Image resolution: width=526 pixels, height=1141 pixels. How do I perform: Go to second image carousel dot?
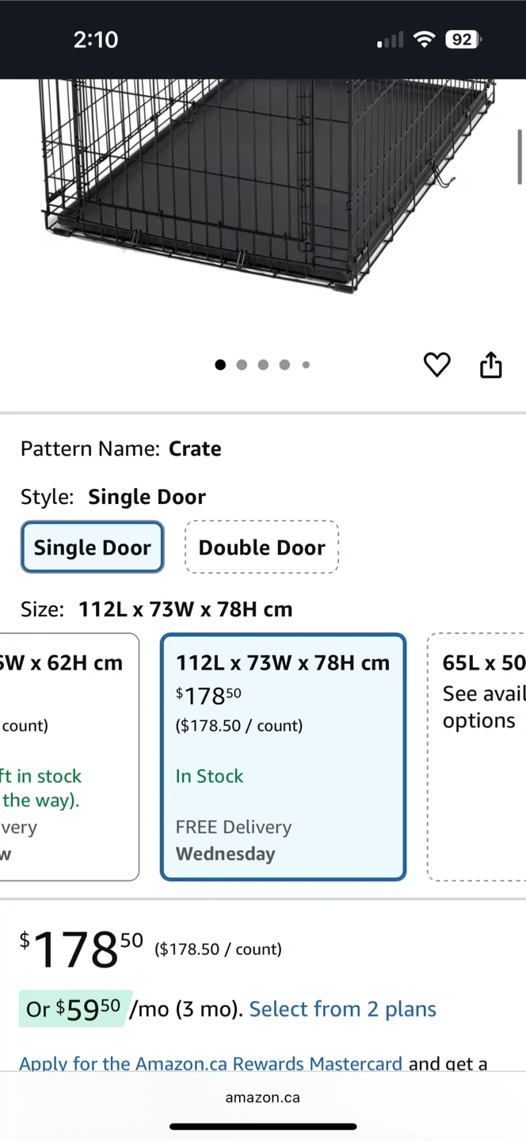pyautogui.click(x=242, y=364)
